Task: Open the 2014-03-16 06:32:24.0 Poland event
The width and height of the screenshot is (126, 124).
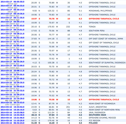Action: [x=13, y=123]
